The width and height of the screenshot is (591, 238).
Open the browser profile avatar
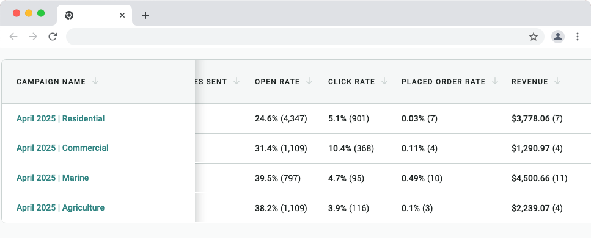tap(558, 37)
